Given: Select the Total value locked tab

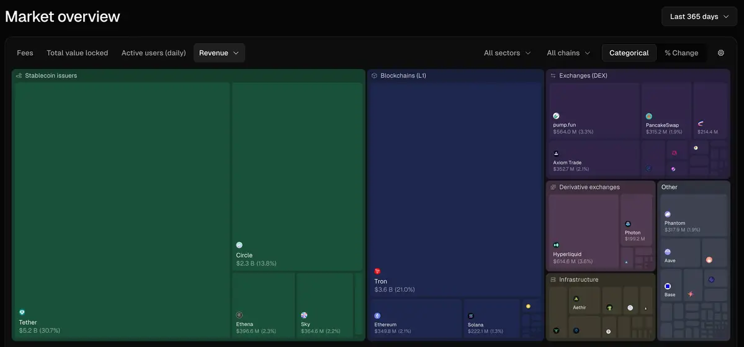Looking at the screenshot, I should coord(77,53).
